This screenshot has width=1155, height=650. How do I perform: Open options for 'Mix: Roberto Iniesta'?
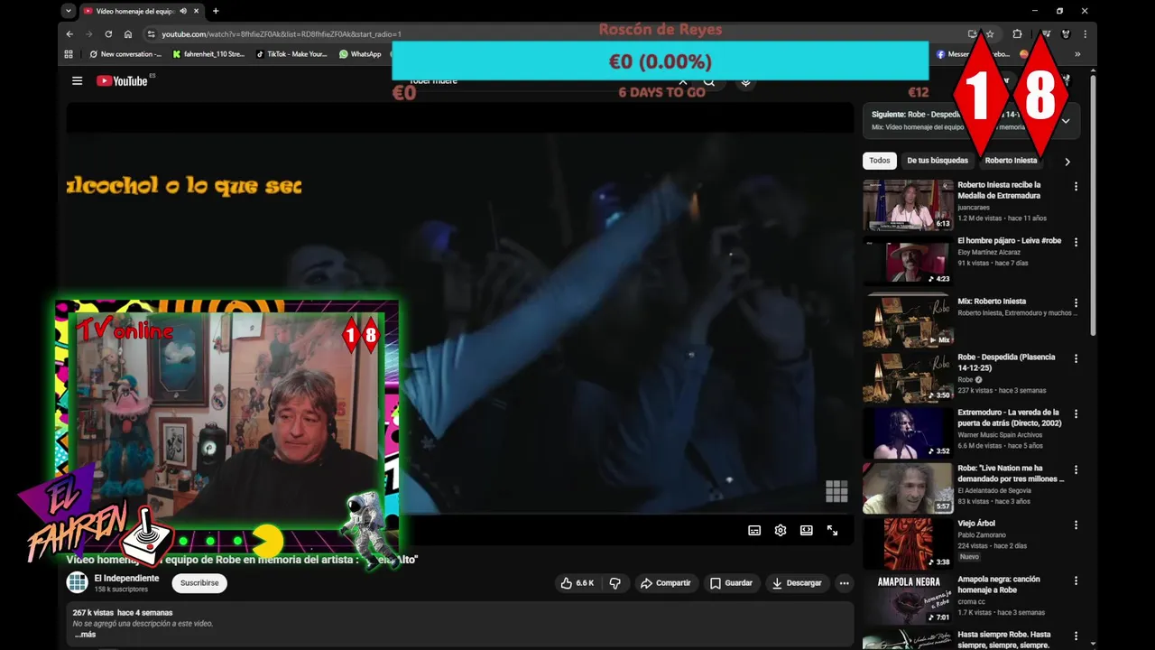pos(1076,302)
